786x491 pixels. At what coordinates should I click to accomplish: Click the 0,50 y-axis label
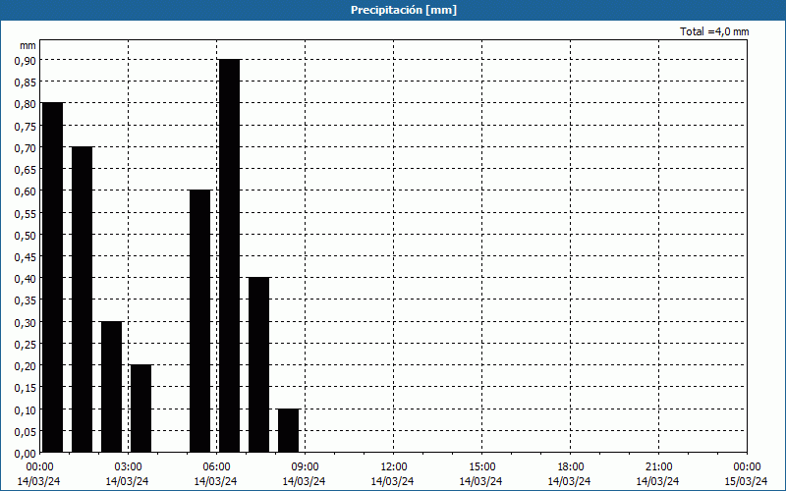(25, 235)
